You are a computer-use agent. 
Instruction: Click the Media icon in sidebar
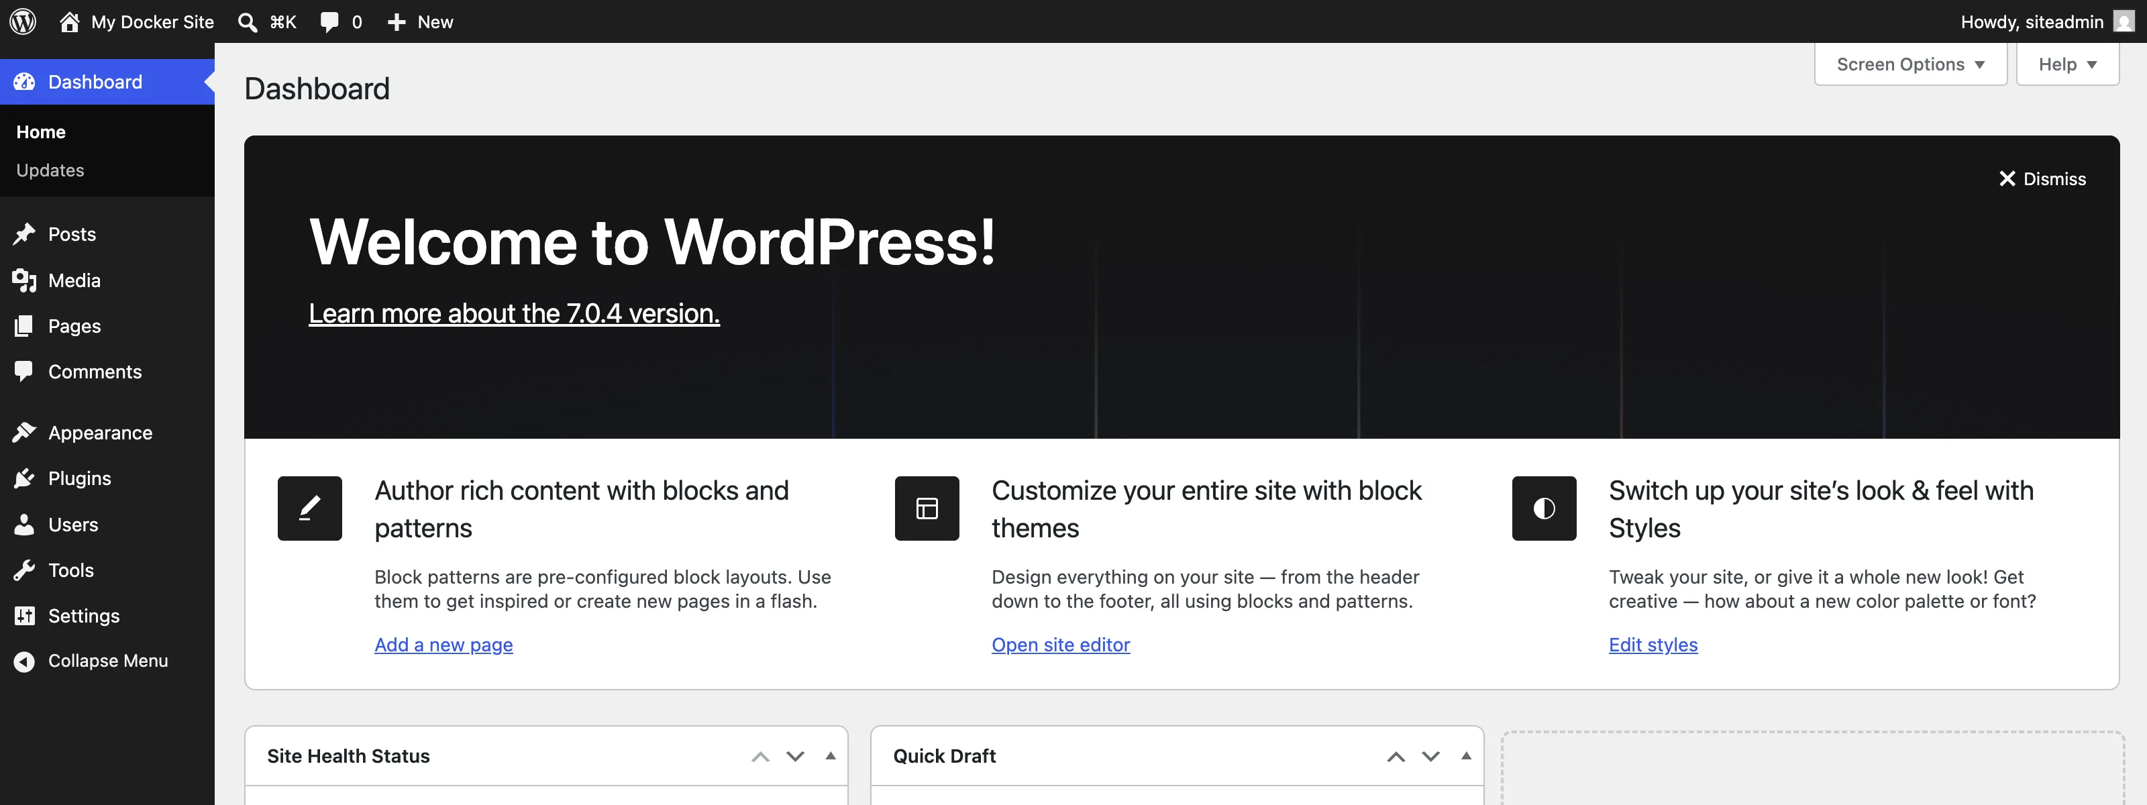24,281
